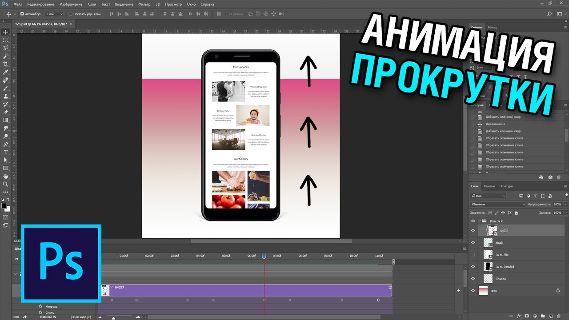569x320 pixels.
Task: Select the Polygonal Lasso tool
Action: tap(6, 48)
